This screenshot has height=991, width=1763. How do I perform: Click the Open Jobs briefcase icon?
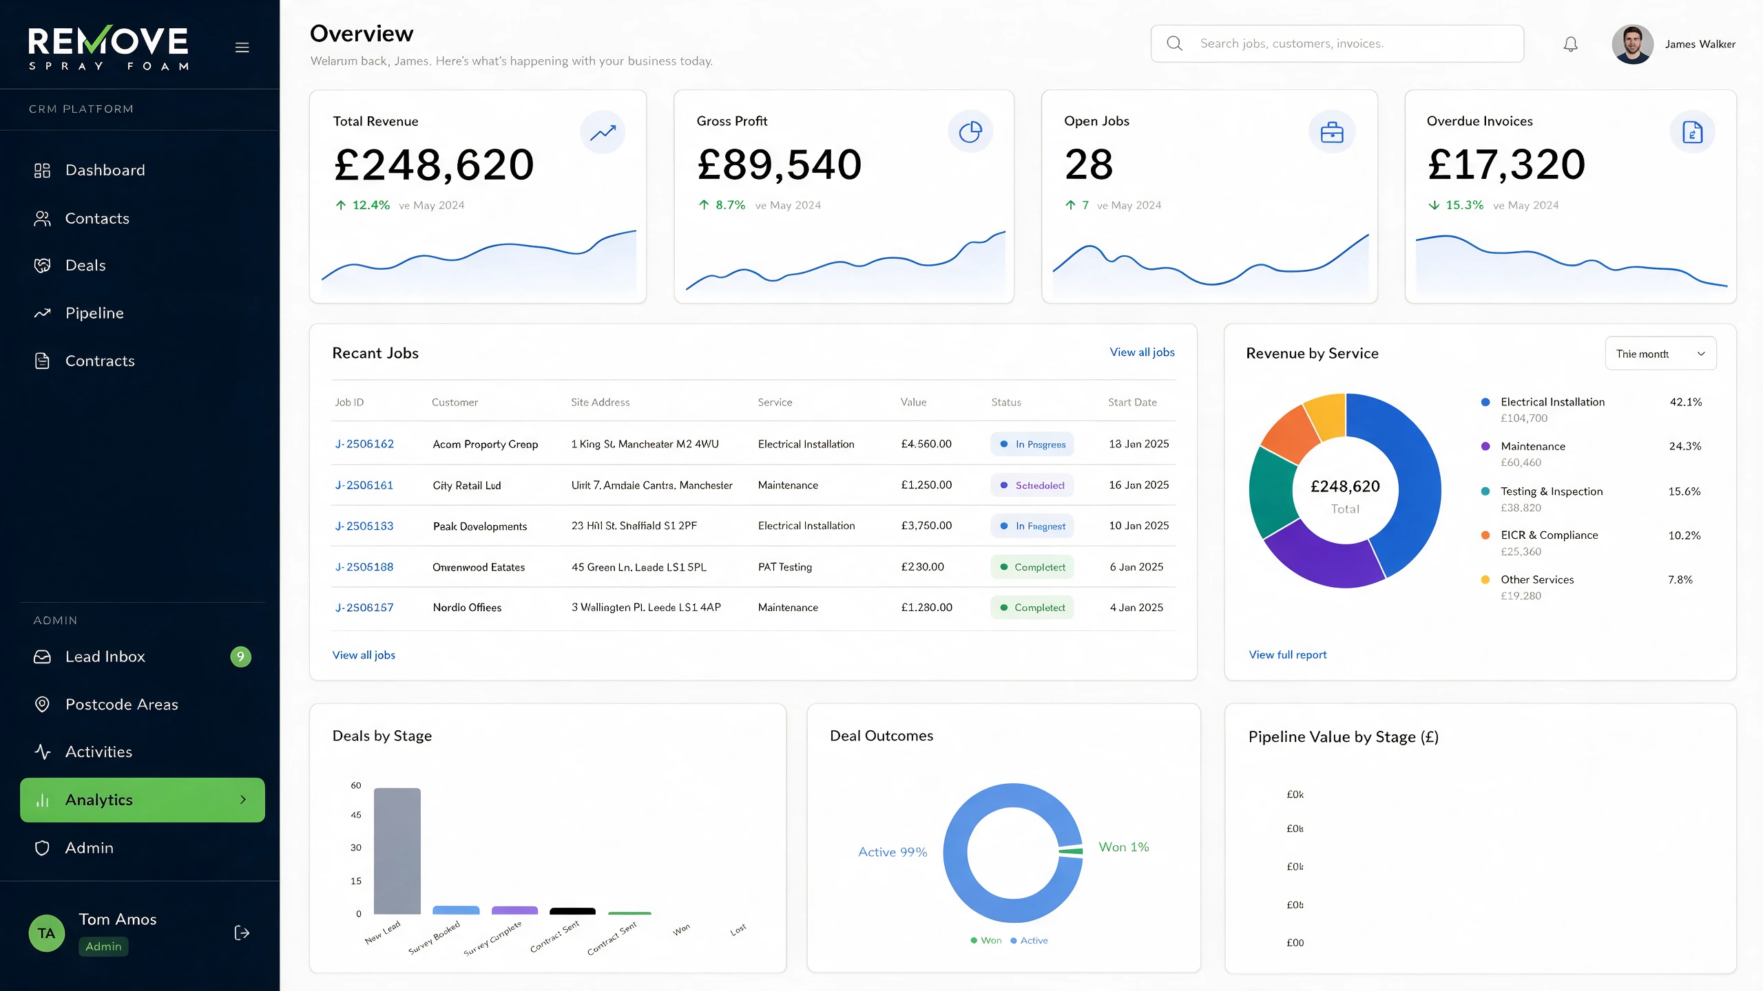click(1332, 131)
